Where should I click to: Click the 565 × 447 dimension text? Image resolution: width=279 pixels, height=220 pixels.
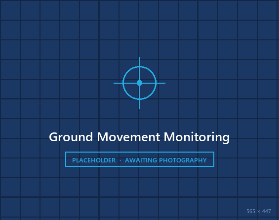click(x=259, y=211)
